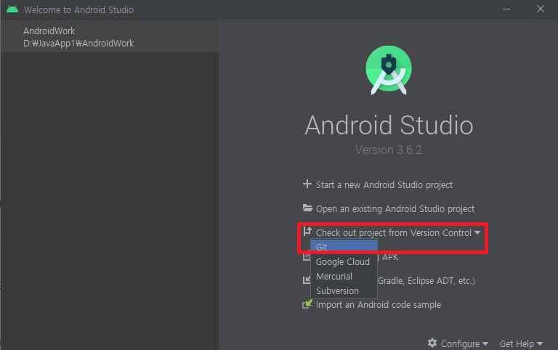Select Subversion in the popup menu
558x350 pixels.
coord(344,291)
